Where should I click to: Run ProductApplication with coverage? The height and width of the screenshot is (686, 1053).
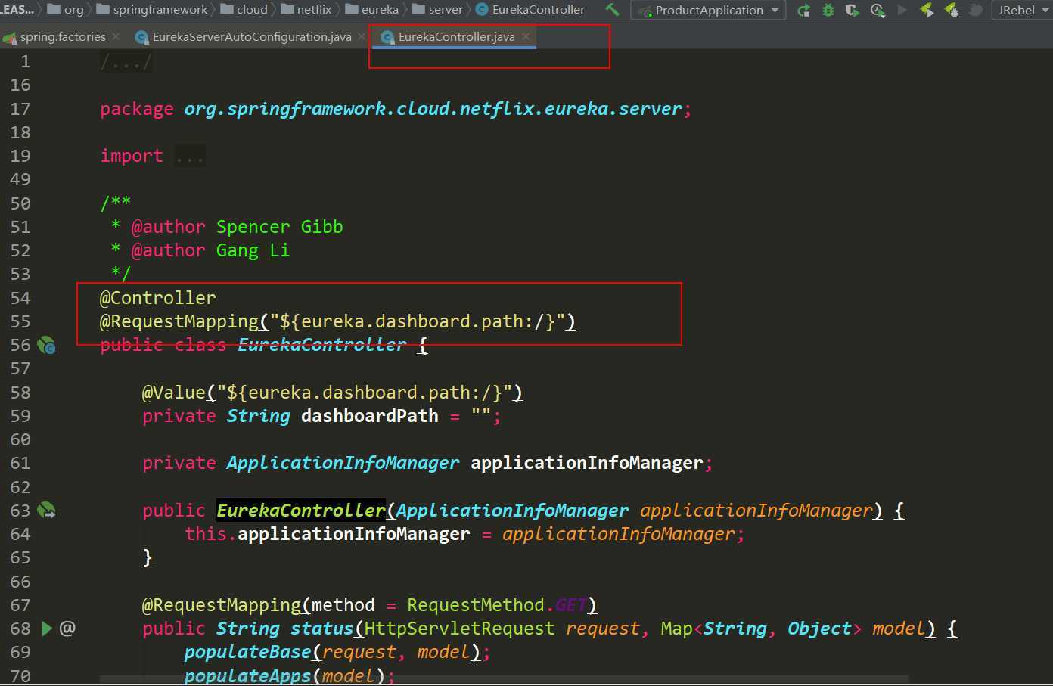pos(853,10)
